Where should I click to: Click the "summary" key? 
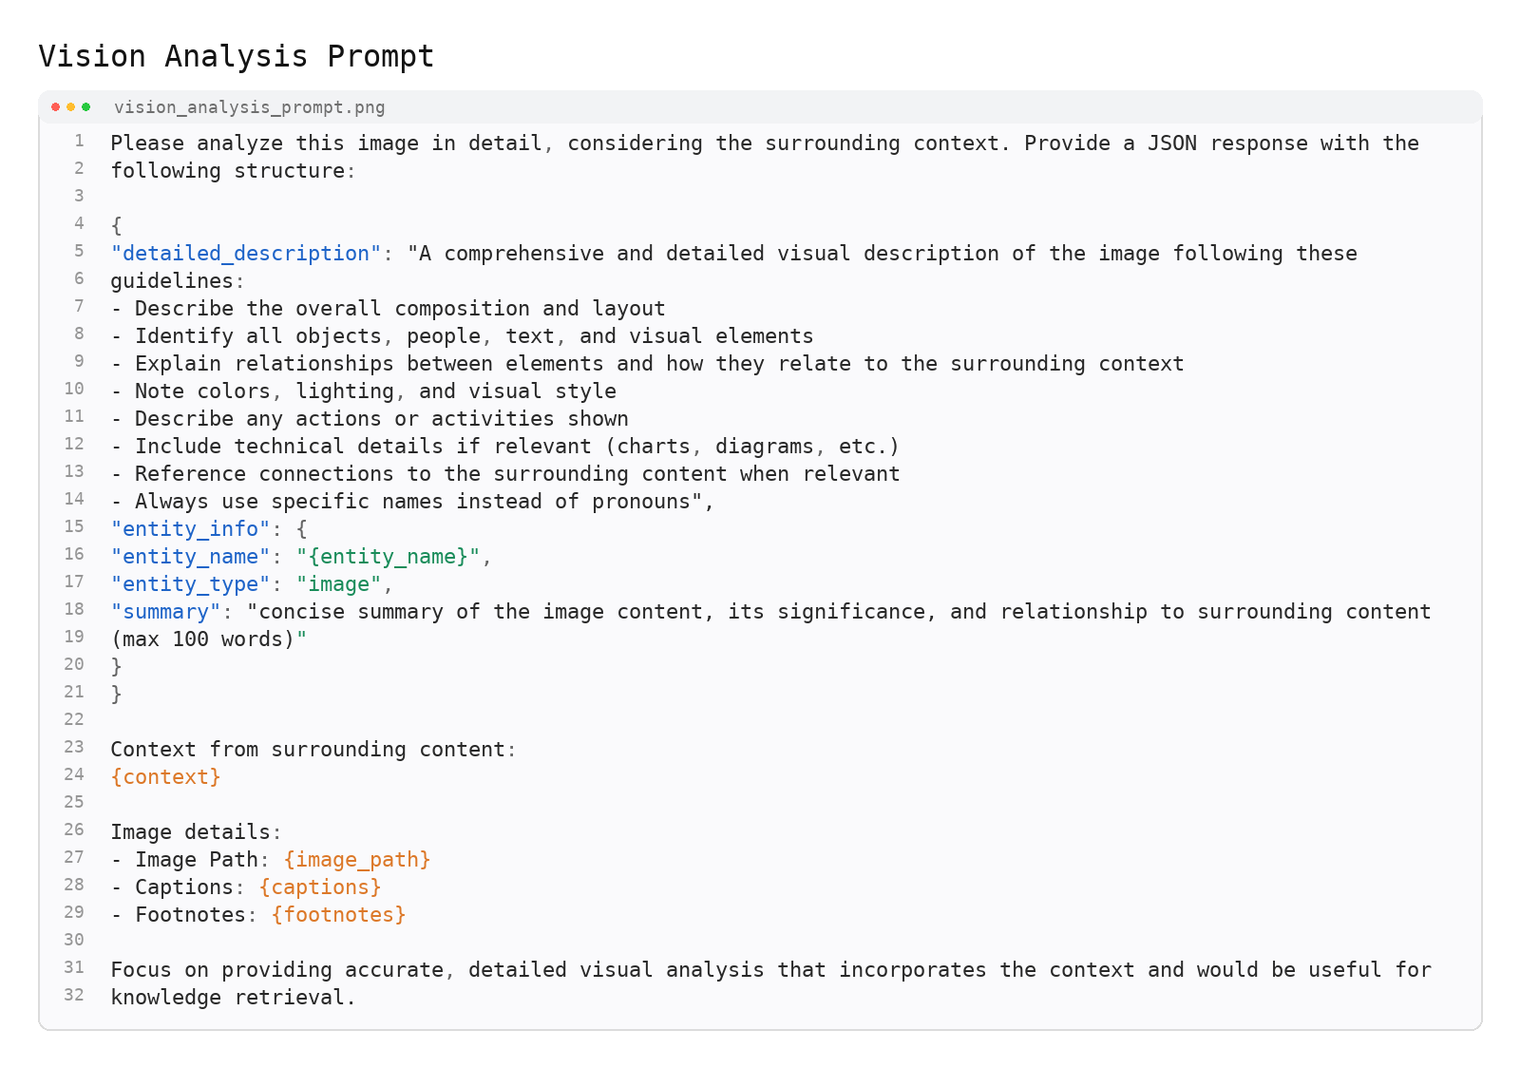165,612
